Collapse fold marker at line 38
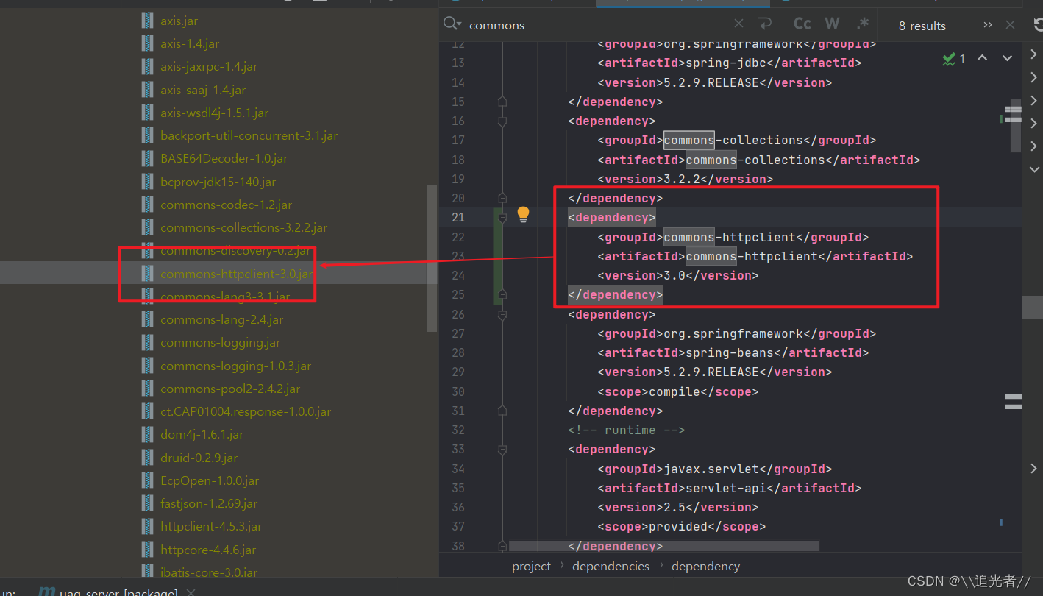This screenshot has height=596, width=1043. click(502, 546)
